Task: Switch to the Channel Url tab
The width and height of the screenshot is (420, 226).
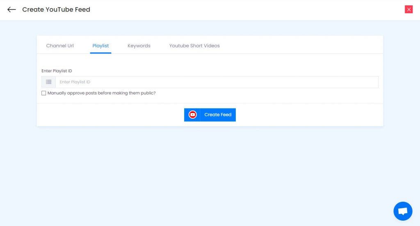Action: 60,46
